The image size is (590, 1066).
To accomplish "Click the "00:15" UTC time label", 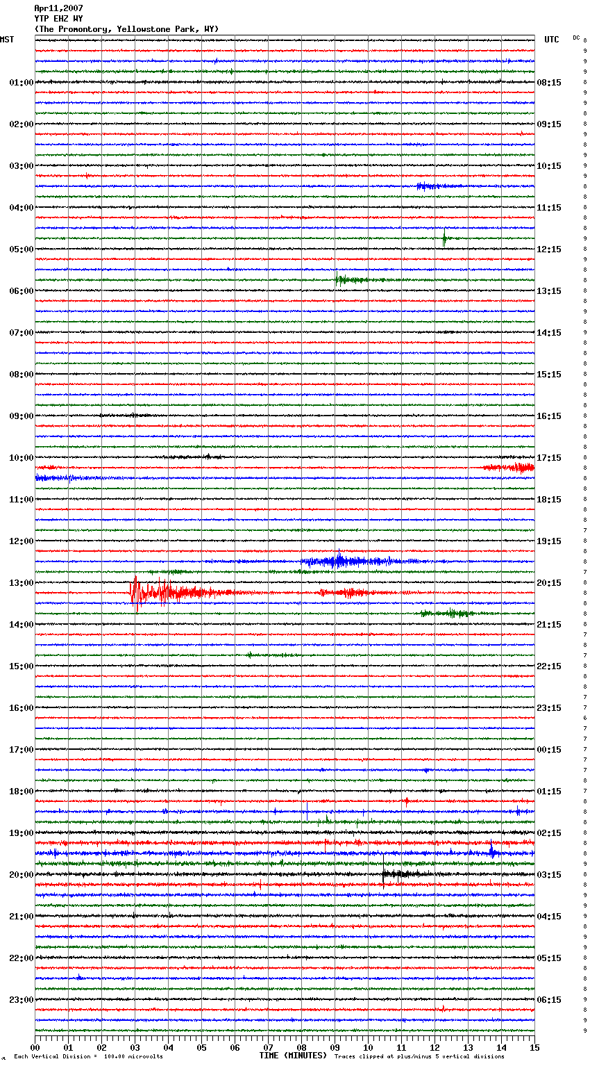I will (549, 750).
